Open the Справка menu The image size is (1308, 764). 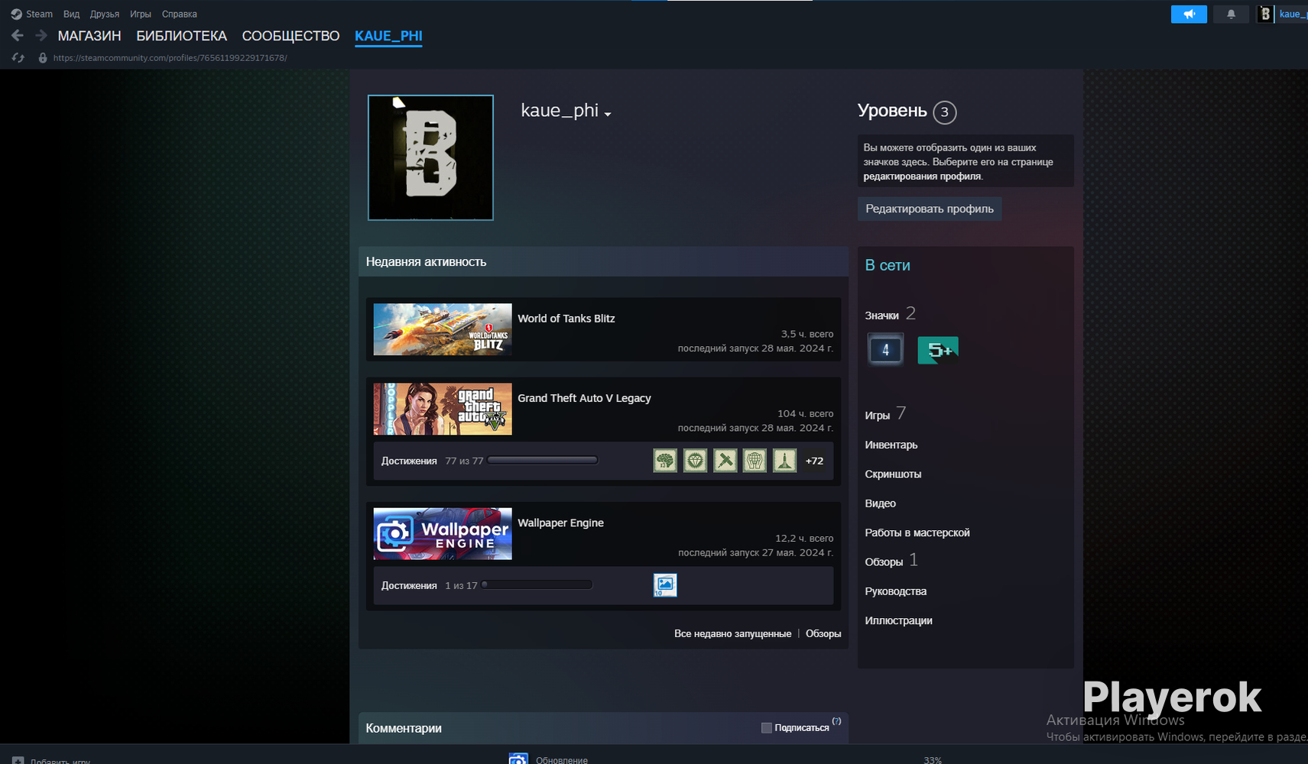[180, 14]
